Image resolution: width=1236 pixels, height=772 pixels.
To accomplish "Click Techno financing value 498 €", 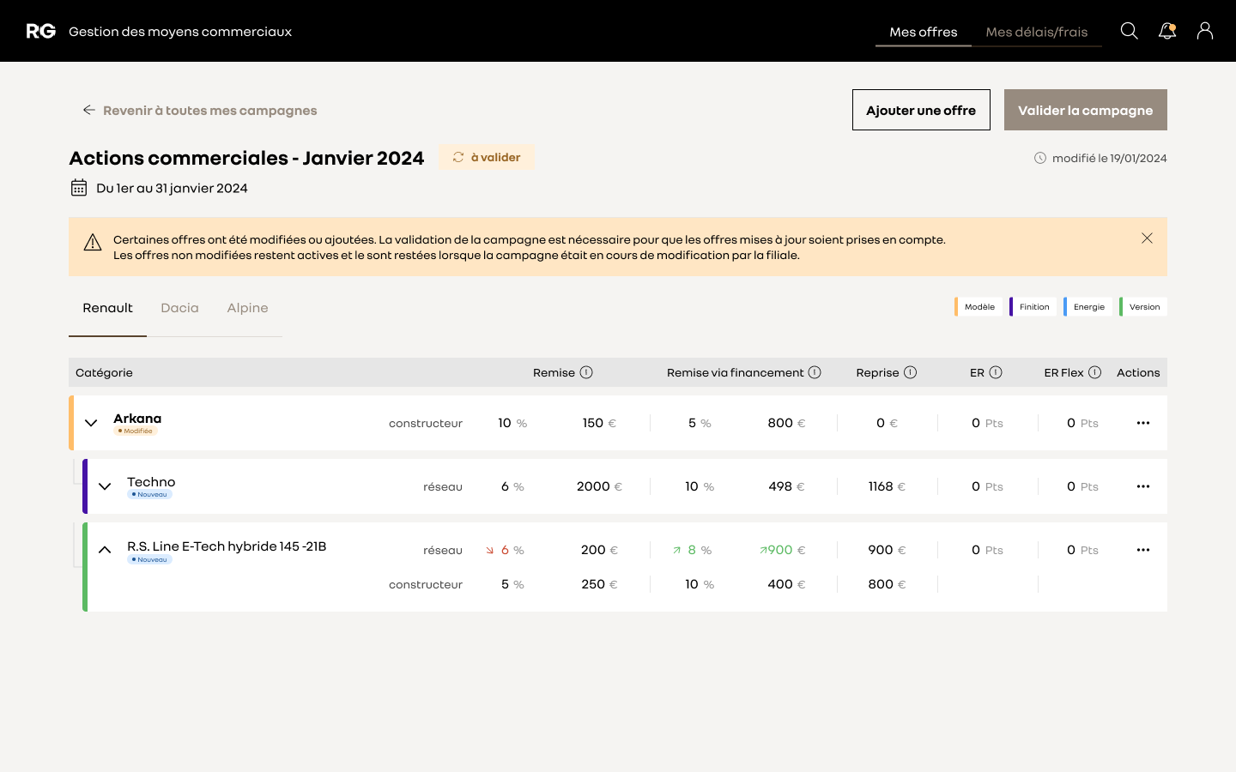I will pos(786,486).
